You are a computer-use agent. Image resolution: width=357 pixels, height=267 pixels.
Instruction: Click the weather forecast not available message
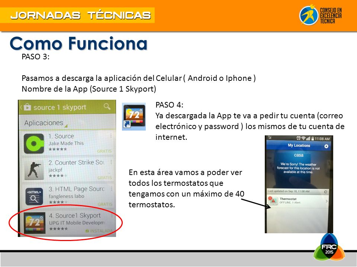tap(298, 168)
